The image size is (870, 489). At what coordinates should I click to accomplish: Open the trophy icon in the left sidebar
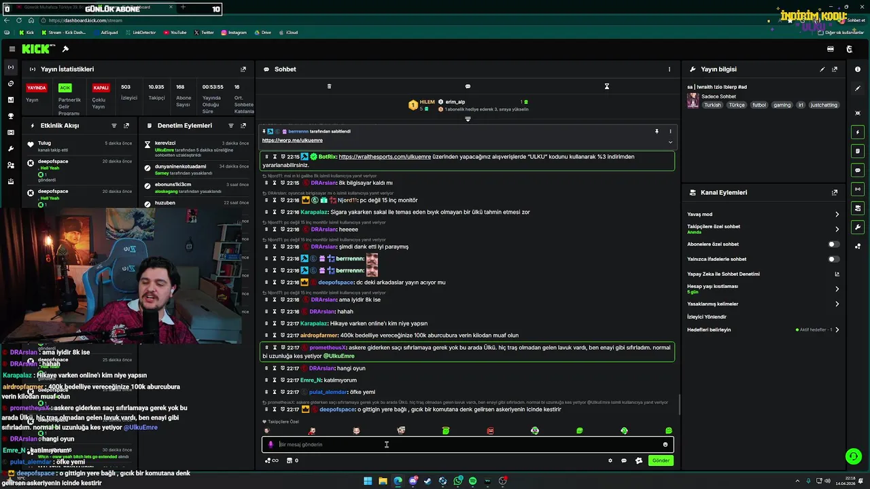(11, 116)
